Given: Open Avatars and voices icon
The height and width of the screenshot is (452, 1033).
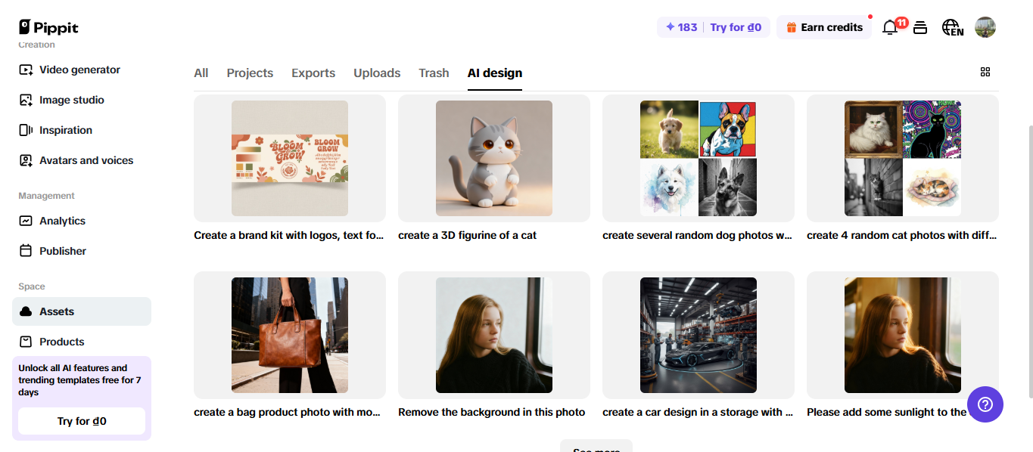Looking at the screenshot, I should click(26, 160).
